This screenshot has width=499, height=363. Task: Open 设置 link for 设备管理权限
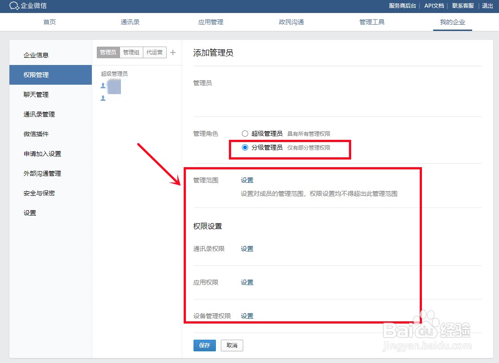pos(247,315)
